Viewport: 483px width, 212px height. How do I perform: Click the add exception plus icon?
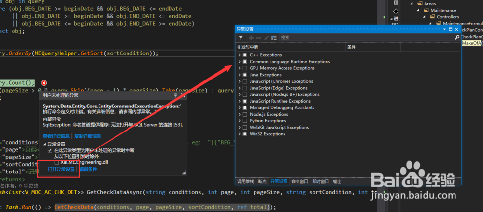point(251,37)
